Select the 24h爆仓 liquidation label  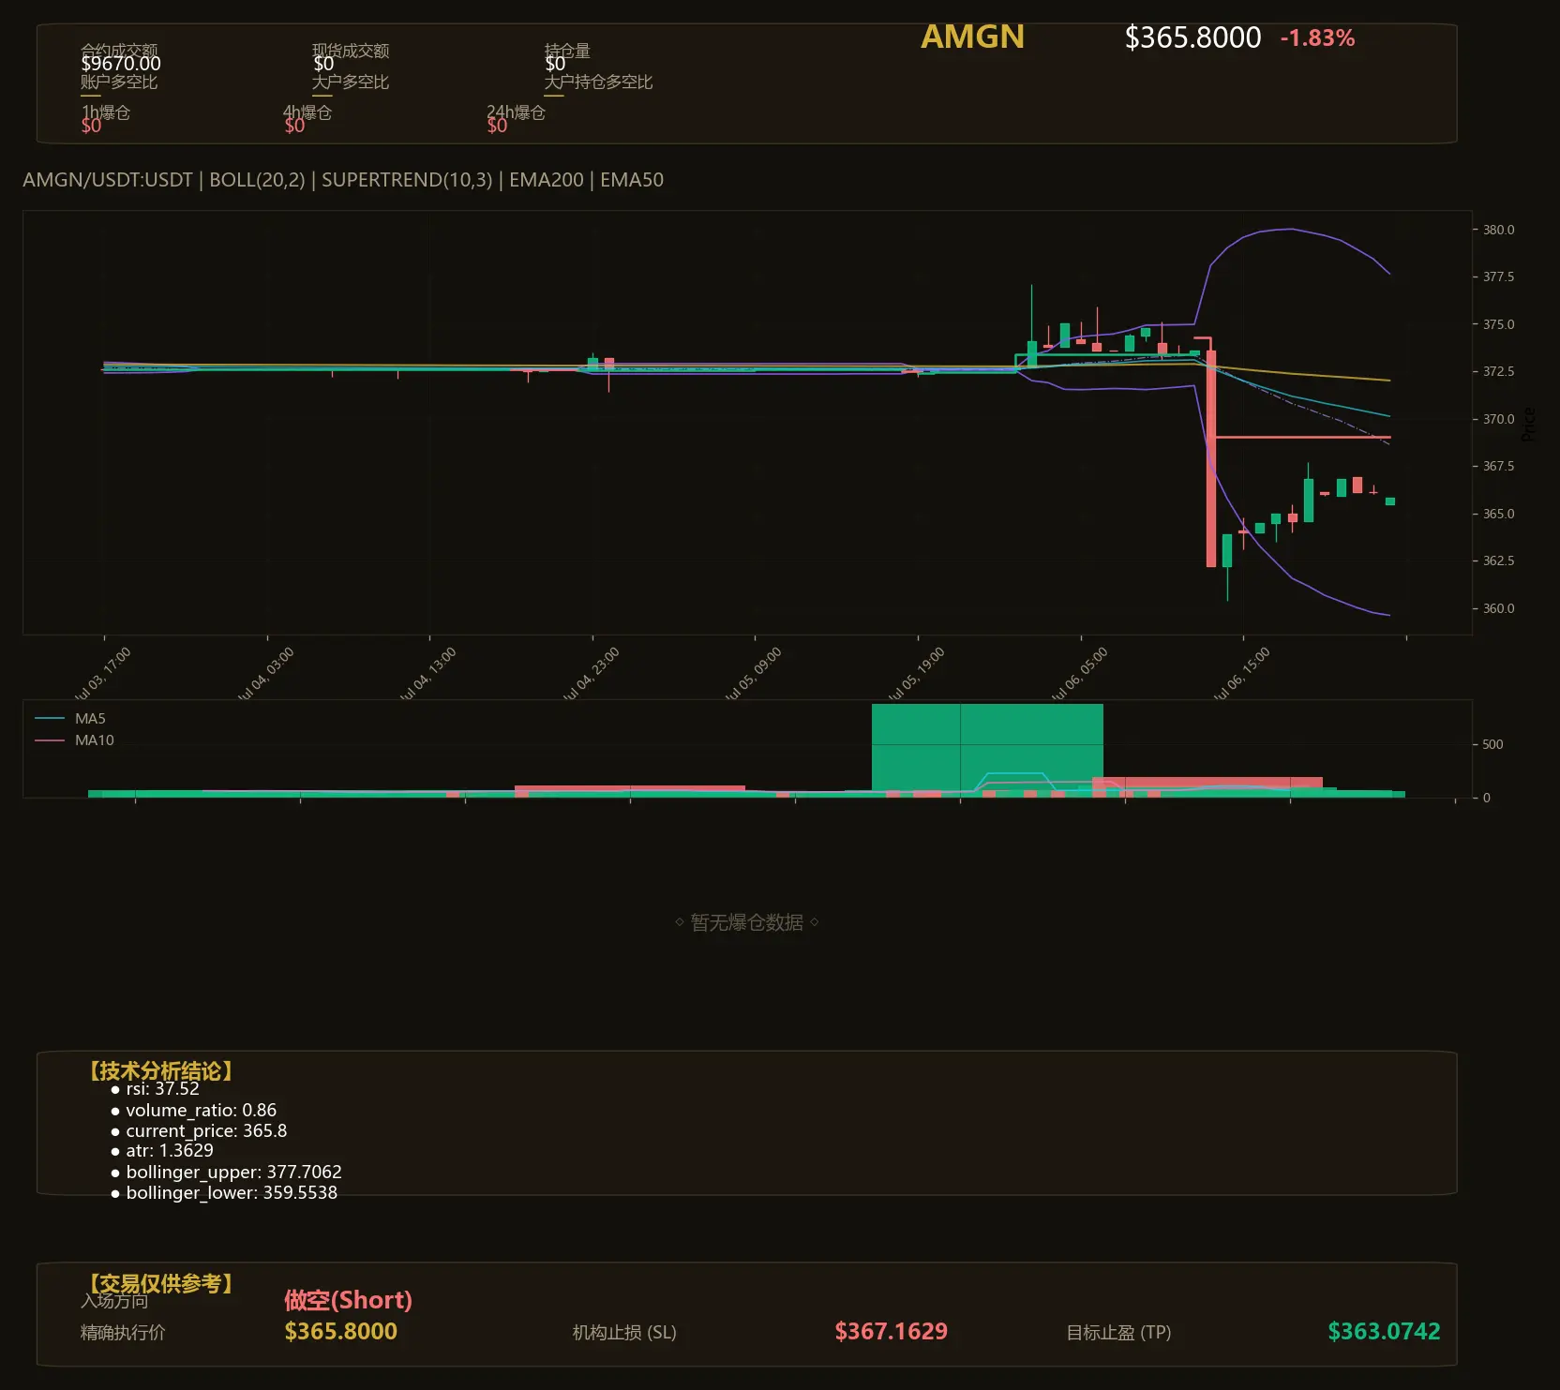pyautogui.click(x=516, y=112)
